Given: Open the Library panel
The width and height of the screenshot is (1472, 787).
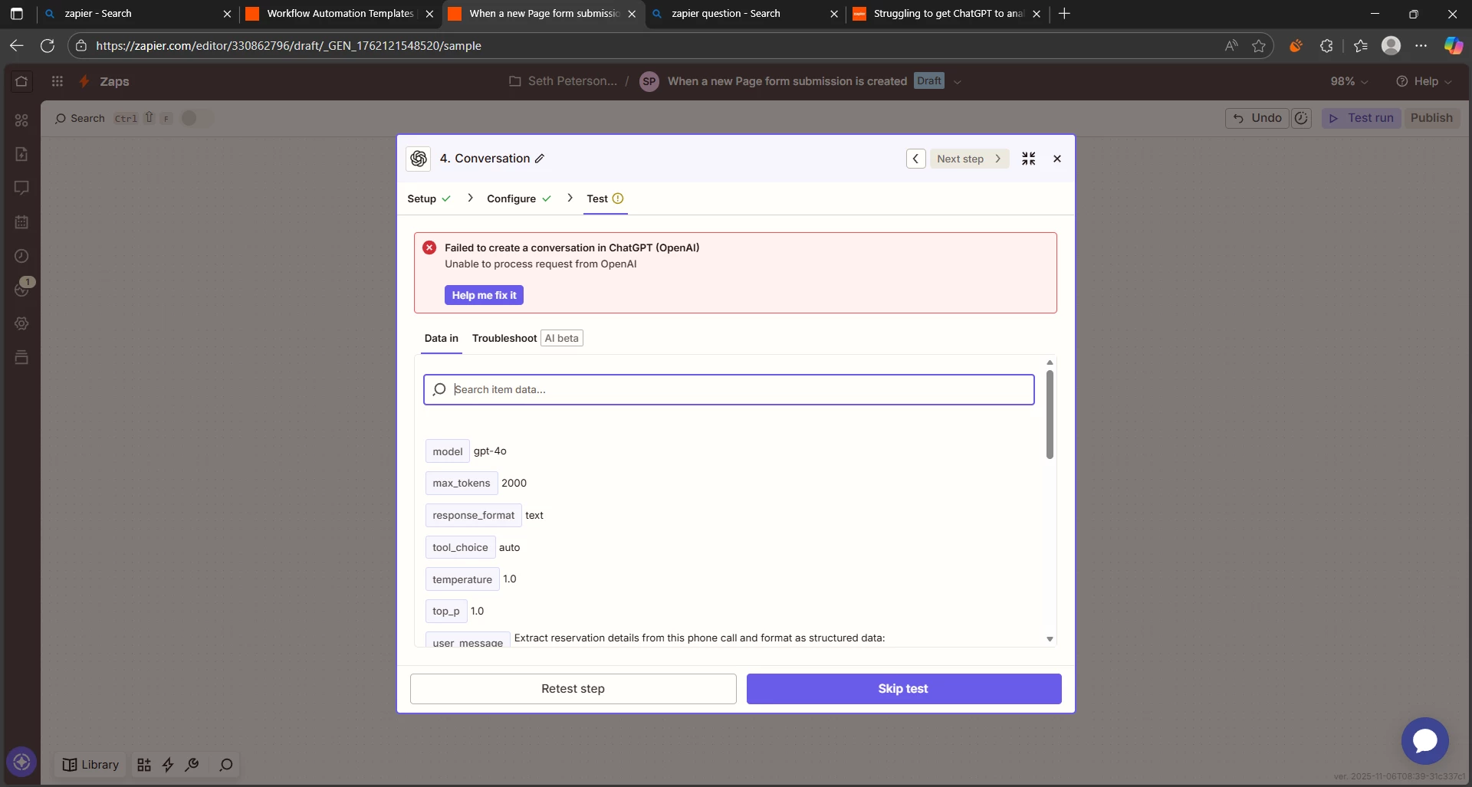Looking at the screenshot, I should [x=90, y=765].
